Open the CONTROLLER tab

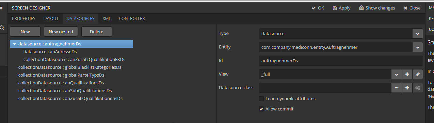tap(132, 19)
